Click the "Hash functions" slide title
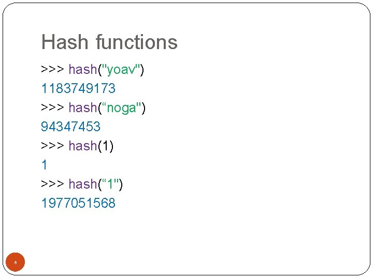 109,42
